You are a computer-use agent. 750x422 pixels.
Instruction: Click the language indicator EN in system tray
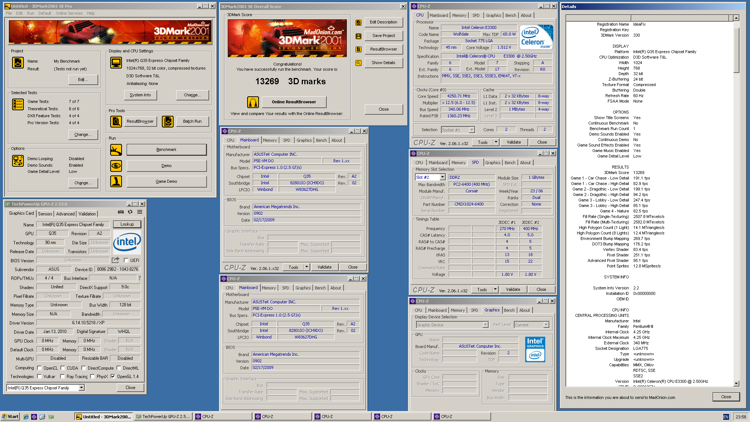[x=726, y=417]
